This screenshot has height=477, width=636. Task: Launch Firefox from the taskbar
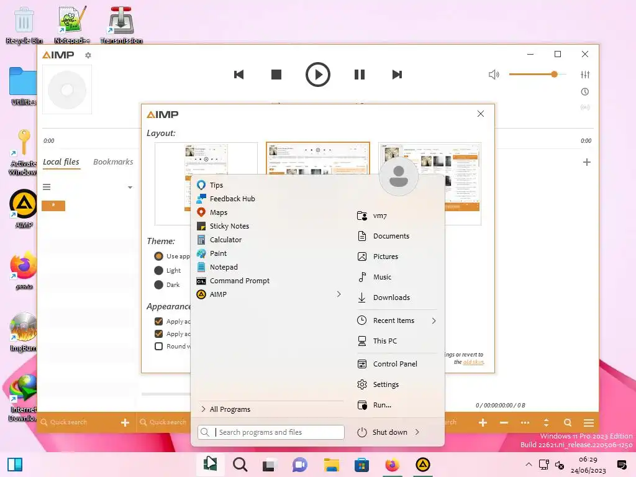click(393, 465)
